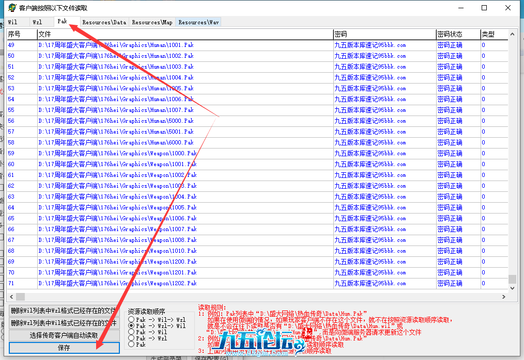Select the Pak -> Wil radio option
Image resolution: width=524 pixels, height=360 pixels.
[131, 332]
